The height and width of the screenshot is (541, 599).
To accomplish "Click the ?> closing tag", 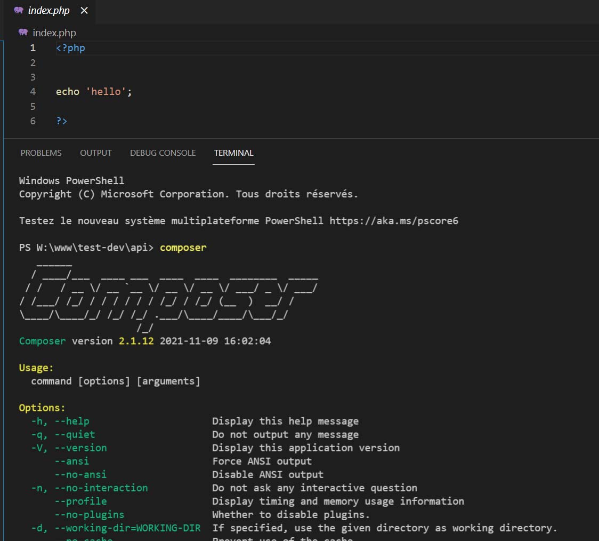I will click(61, 121).
